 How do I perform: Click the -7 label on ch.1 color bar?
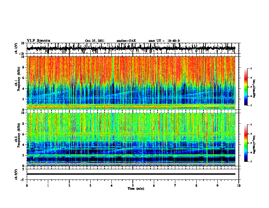[x=250, y=105]
